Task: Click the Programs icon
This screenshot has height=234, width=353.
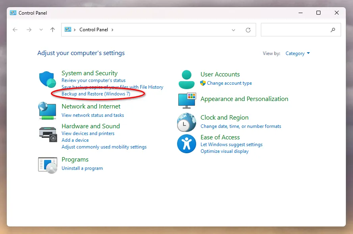Action: point(47,164)
